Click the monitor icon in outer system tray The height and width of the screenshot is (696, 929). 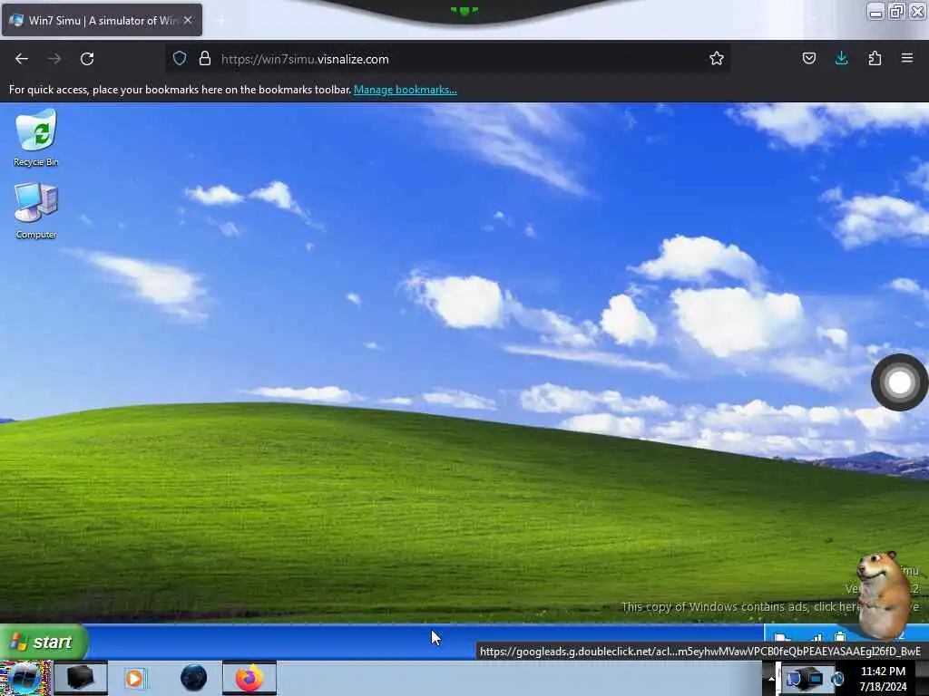(814, 679)
